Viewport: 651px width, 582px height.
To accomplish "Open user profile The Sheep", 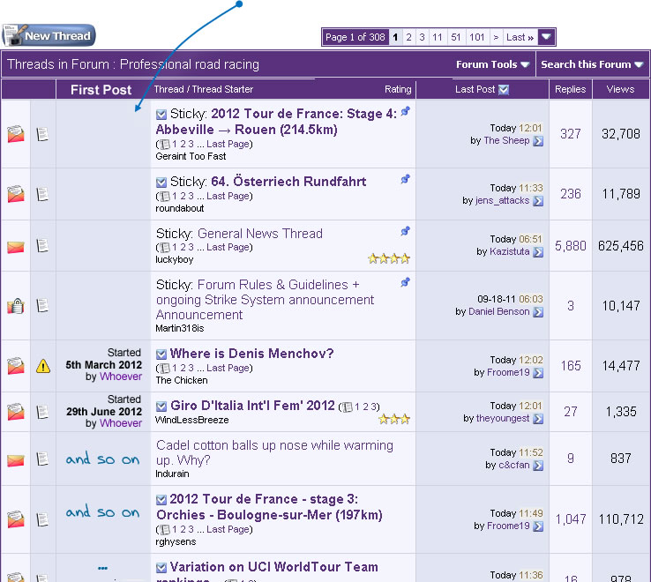I will point(506,141).
